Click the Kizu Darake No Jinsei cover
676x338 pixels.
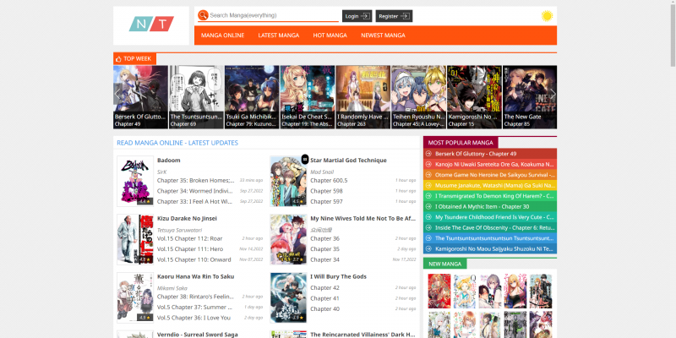[x=135, y=239]
